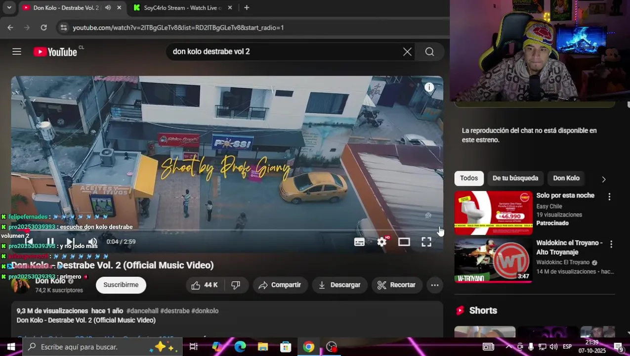Subscribe using the Suscribirme button
This screenshot has height=356, width=630.
(121, 285)
